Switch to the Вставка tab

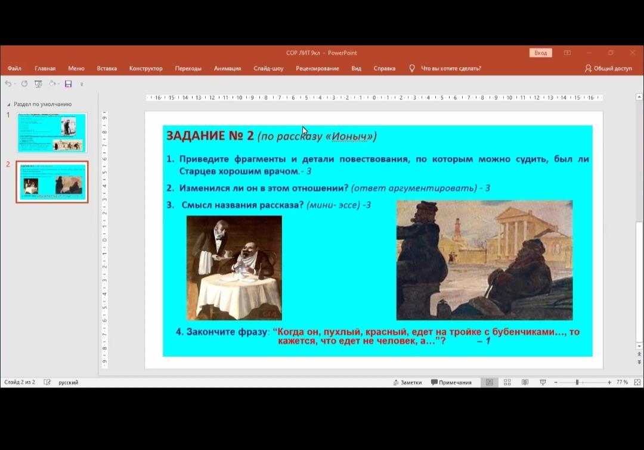(x=107, y=68)
